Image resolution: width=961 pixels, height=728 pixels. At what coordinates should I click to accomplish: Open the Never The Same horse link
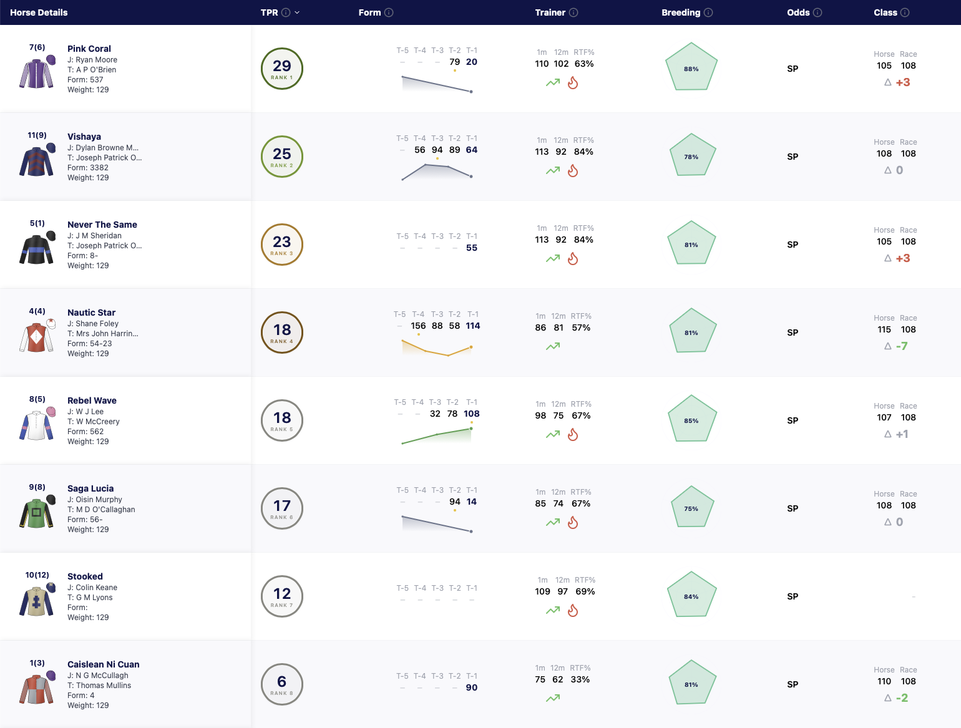(102, 225)
